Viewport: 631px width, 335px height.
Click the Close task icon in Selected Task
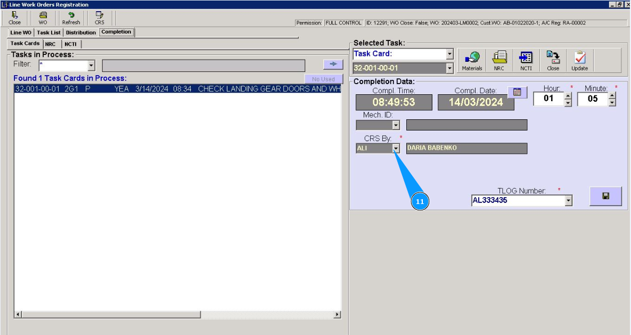[x=553, y=61]
